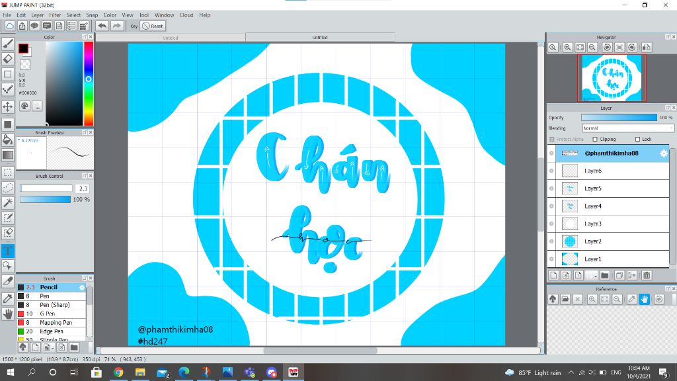The image size is (677, 381).
Task: Add a new folder in Layer panel
Action: point(605,275)
